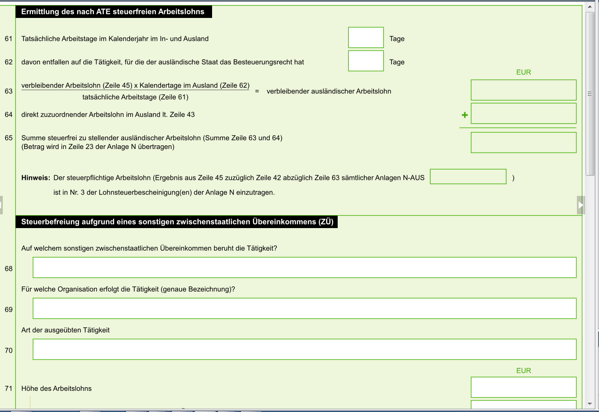Click the green plus sign at Zeile 64

tap(464, 115)
